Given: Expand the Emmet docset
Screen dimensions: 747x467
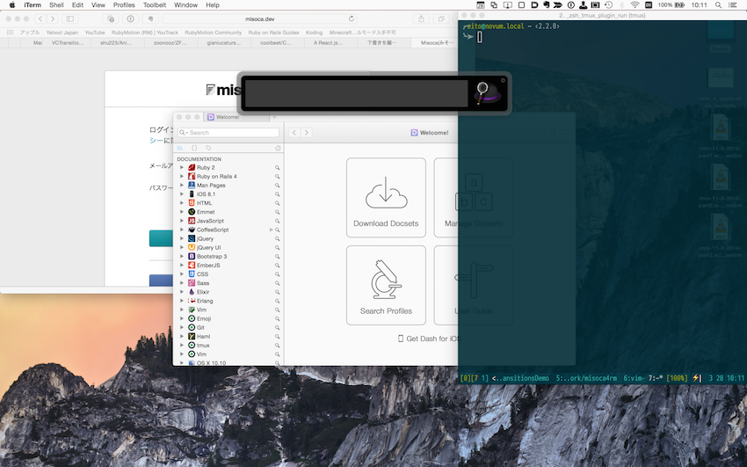Looking at the screenshot, I should (x=182, y=212).
